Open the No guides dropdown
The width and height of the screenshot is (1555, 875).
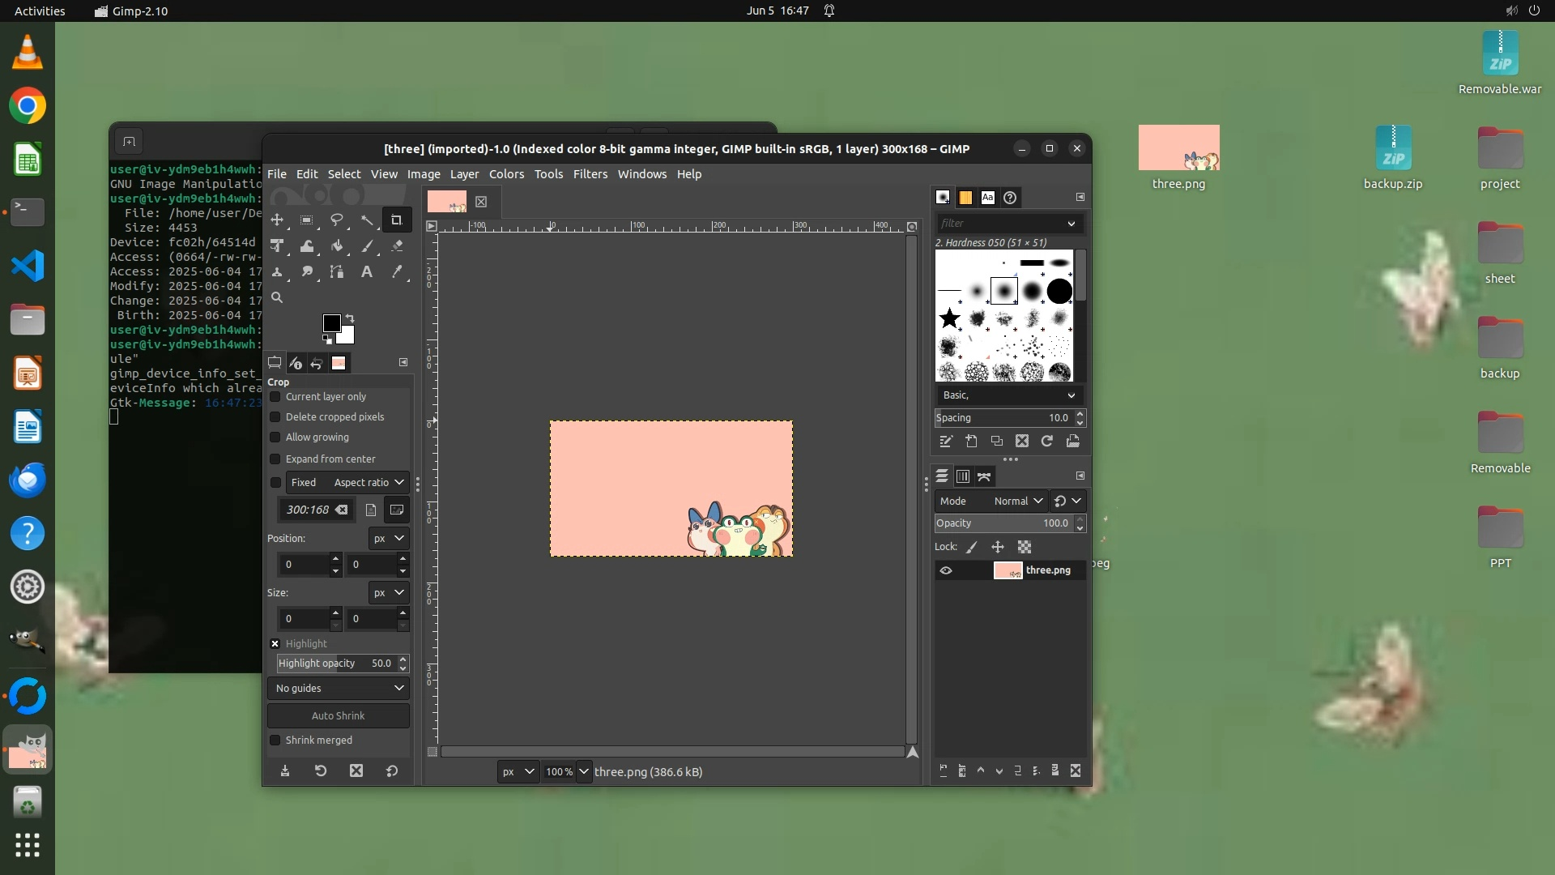(339, 689)
